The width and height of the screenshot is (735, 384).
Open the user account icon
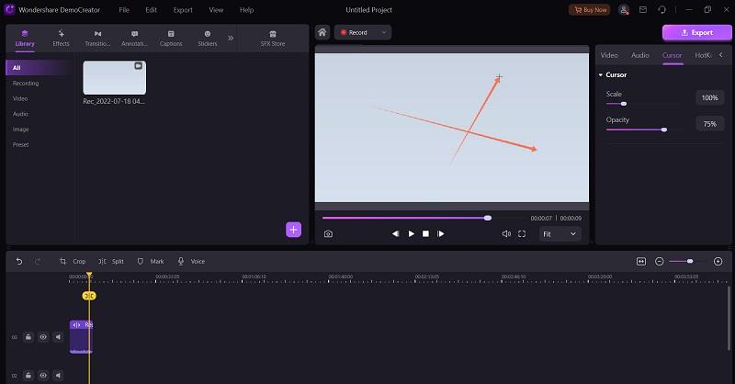[x=624, y=10]
